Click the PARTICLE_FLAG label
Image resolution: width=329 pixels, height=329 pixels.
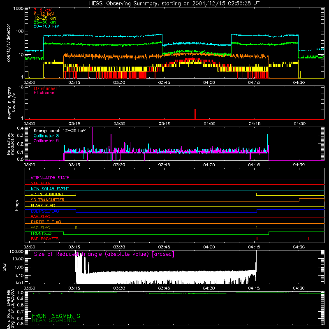click(46, 222)
